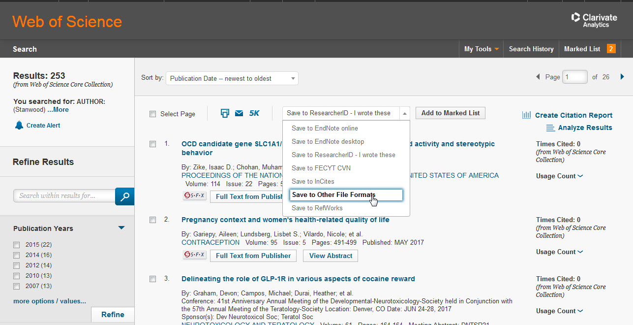Screen dimensions: 633x325
Task: Click the SFX icon for first result
Action: point(194,196)
